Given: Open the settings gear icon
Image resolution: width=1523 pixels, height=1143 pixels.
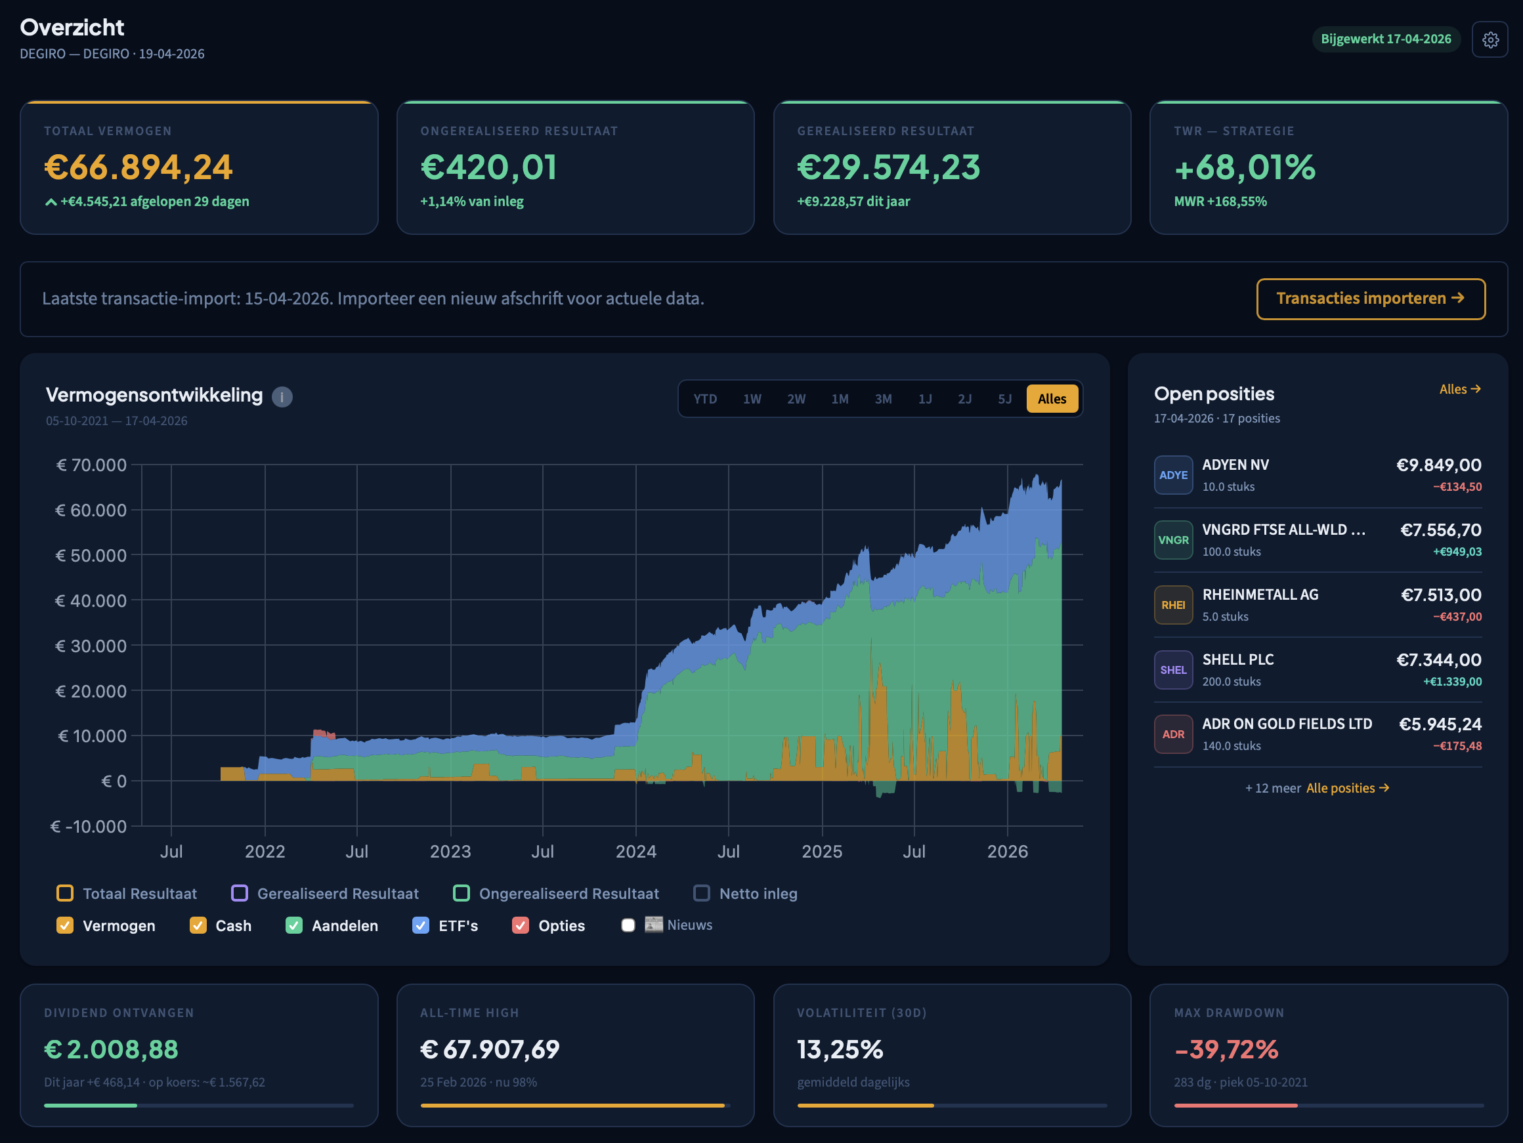Looking at the screenshot, I should tap(1490, 40).
